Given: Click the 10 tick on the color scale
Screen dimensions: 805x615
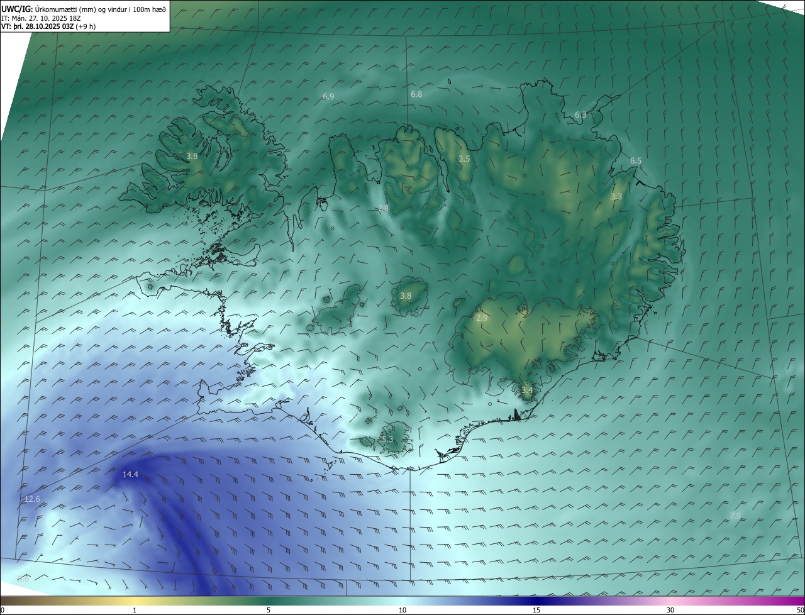Looking at the screenshot, I should (402, 610).
